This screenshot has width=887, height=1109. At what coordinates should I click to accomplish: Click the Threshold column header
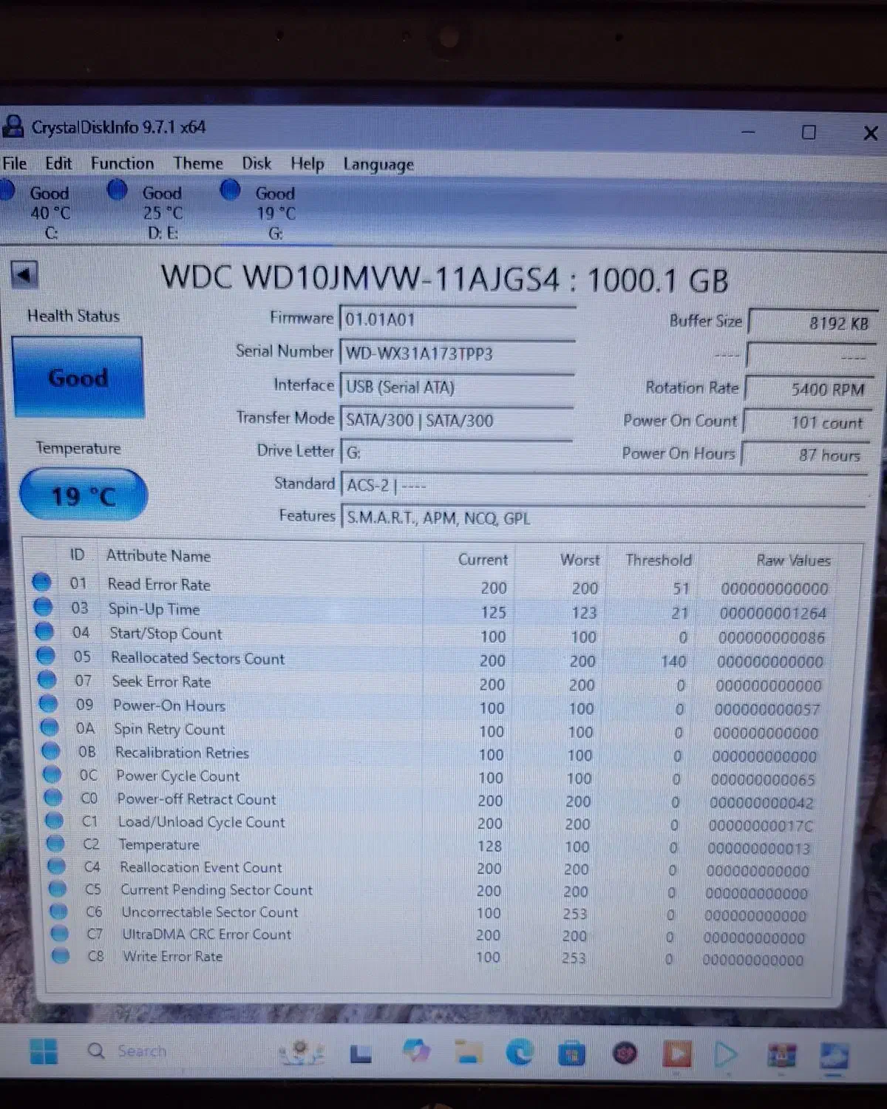(x=659, y=560)
